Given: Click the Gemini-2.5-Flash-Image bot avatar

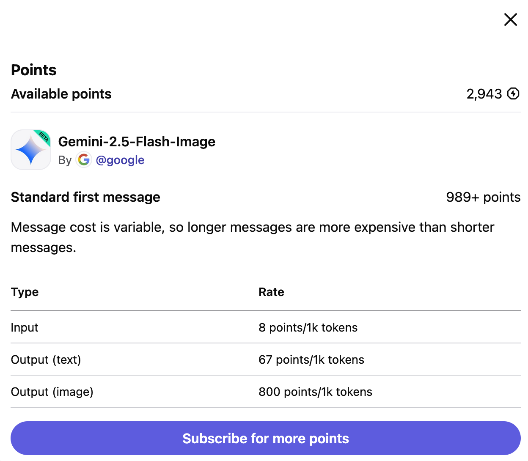Looking at the screenshot, I should click(x=31, y=150).
